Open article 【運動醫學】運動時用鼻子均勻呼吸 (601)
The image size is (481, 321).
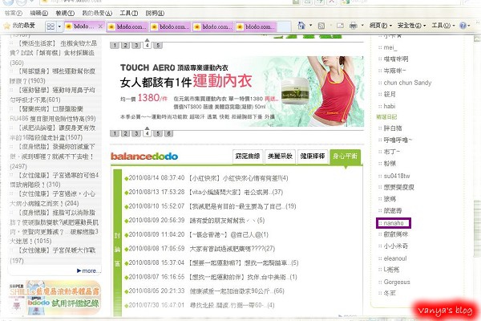click(52, 95)
